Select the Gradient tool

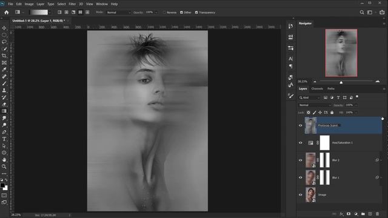click(4, 111)
